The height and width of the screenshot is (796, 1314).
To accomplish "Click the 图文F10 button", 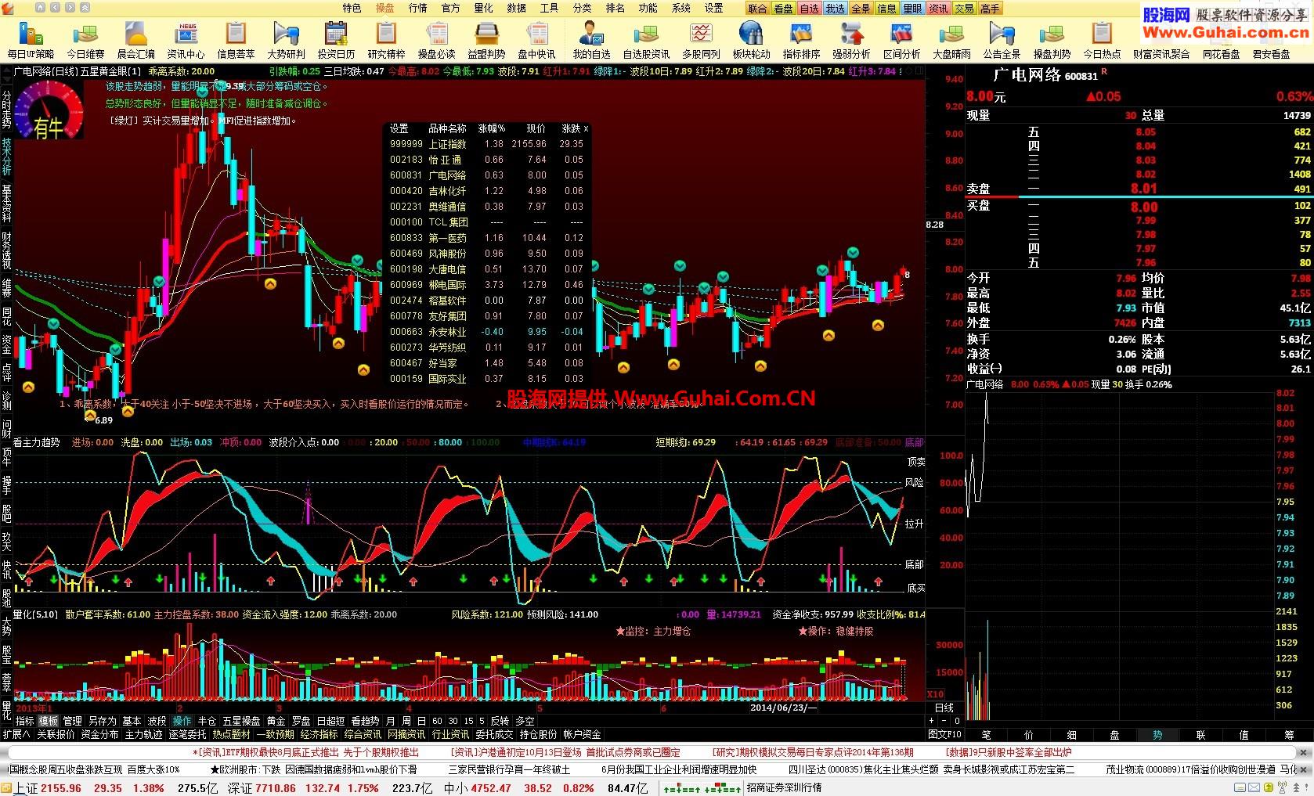I will pyautogui.click(x=945, y=734).
